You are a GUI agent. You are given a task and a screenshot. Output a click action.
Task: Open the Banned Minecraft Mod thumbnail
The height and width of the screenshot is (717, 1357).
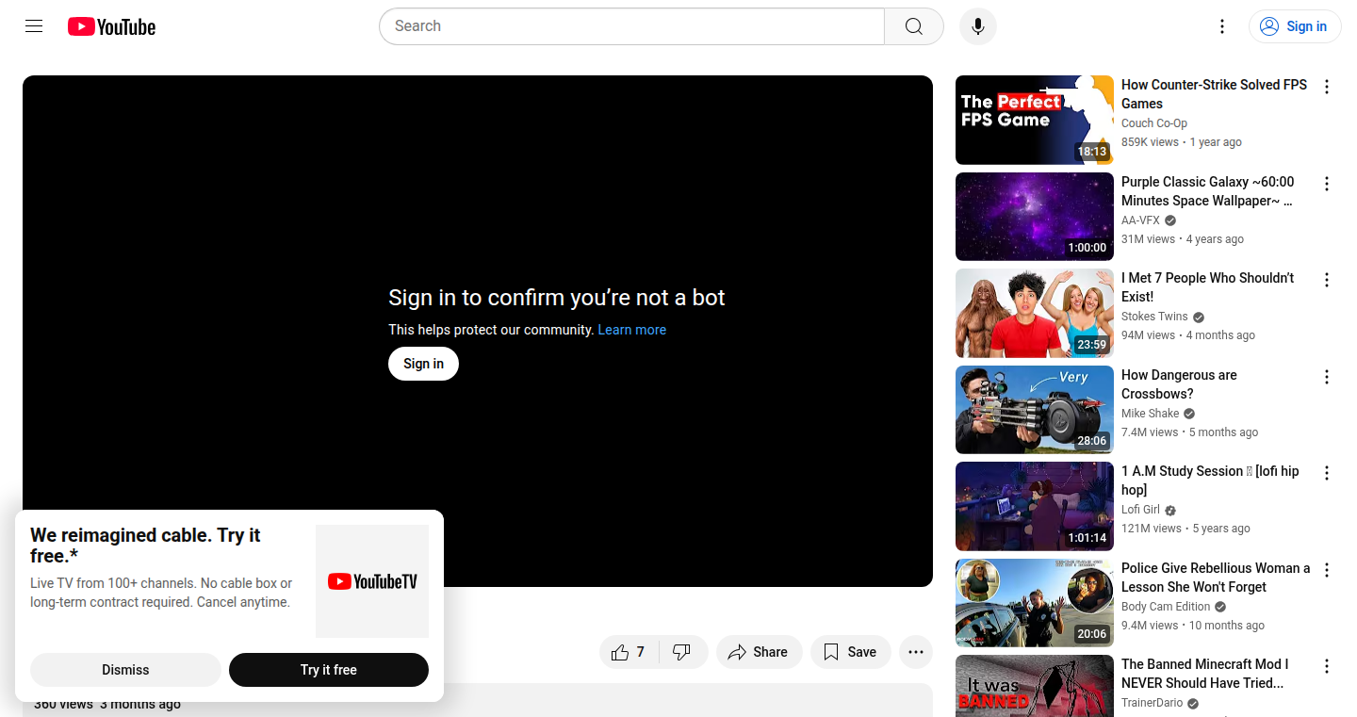coord(1035,686)
